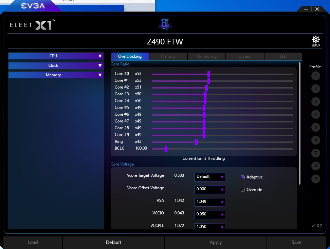Expand the Clock section
This screenshot has width=330, height=249.
point(56,65)
